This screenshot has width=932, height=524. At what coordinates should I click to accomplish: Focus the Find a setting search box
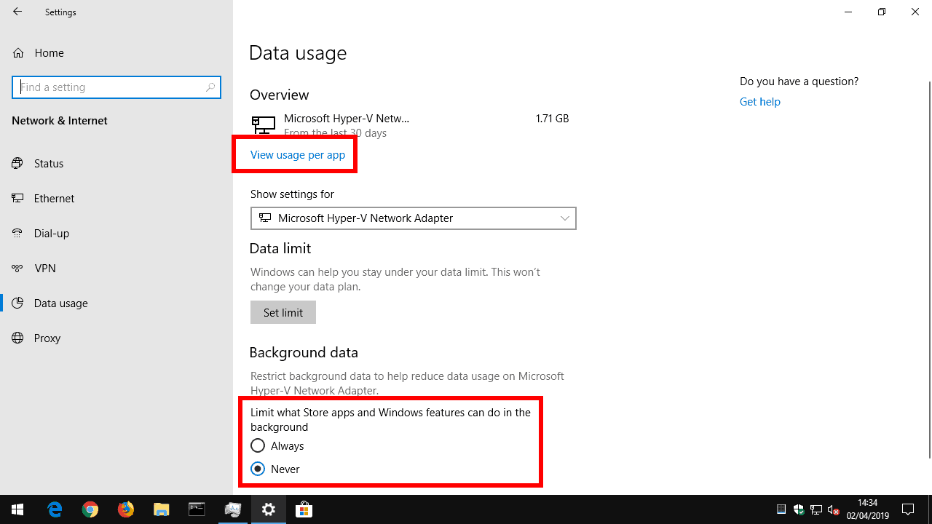pos(116,87)
